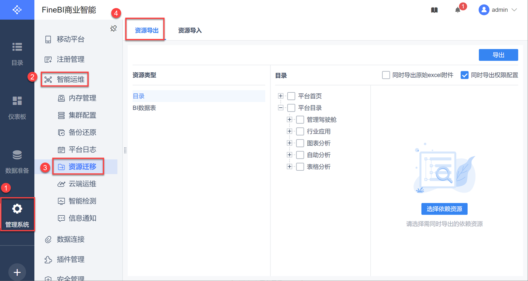Click the plus icon at sidebar bottom
This screenshot has height=281, width=528.
coord(17,272)
